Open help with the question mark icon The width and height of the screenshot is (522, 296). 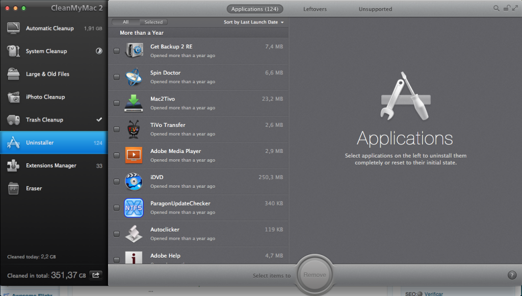point(512,275)
